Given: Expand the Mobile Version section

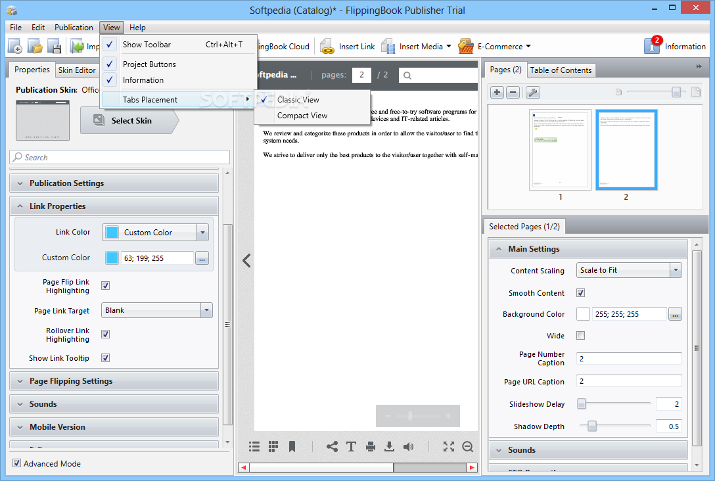Looking at the screenshot, I should pos(114,426).
